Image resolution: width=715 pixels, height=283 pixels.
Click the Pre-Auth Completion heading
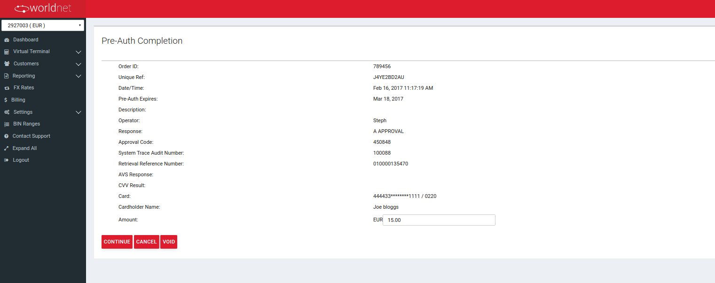click(142, 41)
